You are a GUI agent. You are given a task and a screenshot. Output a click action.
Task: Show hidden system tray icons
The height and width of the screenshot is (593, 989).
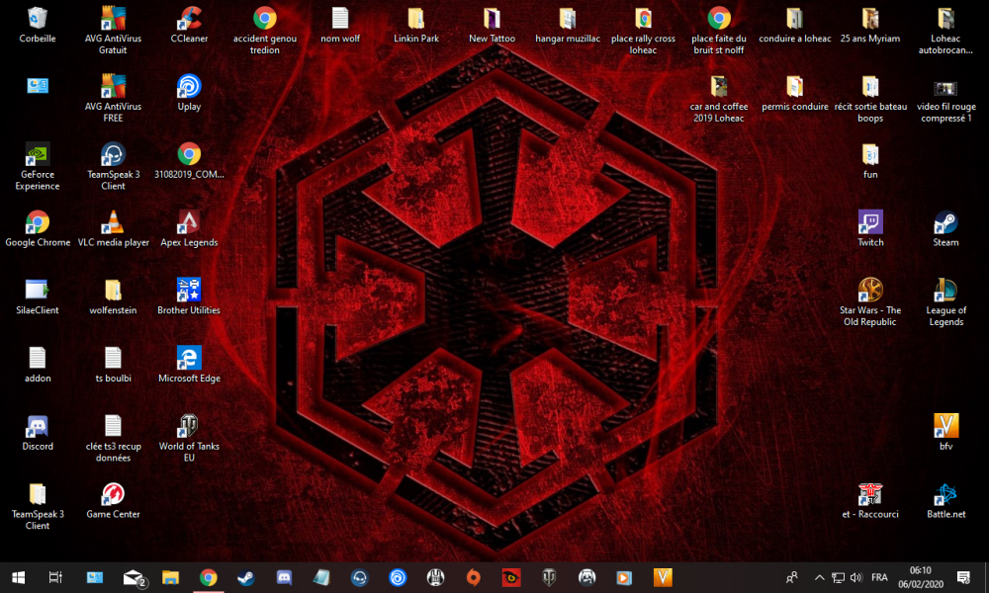pyautogui.click(x=819, y=577)
